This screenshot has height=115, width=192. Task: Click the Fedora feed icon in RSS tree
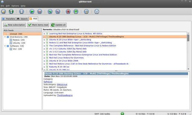(x=11, y=40)
